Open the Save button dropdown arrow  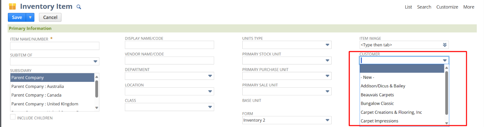coord(30,17)
